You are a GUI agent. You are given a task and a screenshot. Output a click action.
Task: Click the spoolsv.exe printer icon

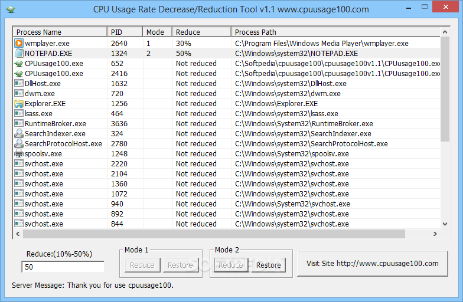click(x=19, y=153)
